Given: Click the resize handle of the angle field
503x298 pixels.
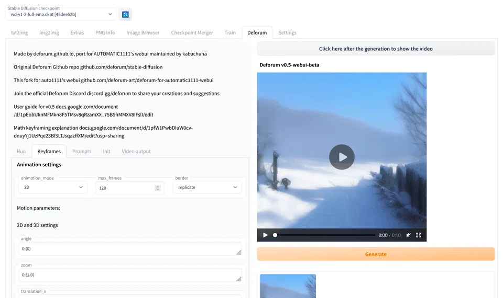Looking at the screenshot, I should coord(239,253).
